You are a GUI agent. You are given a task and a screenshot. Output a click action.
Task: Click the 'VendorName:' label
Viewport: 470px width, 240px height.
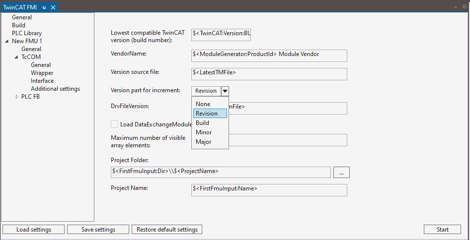coord(128,54)
